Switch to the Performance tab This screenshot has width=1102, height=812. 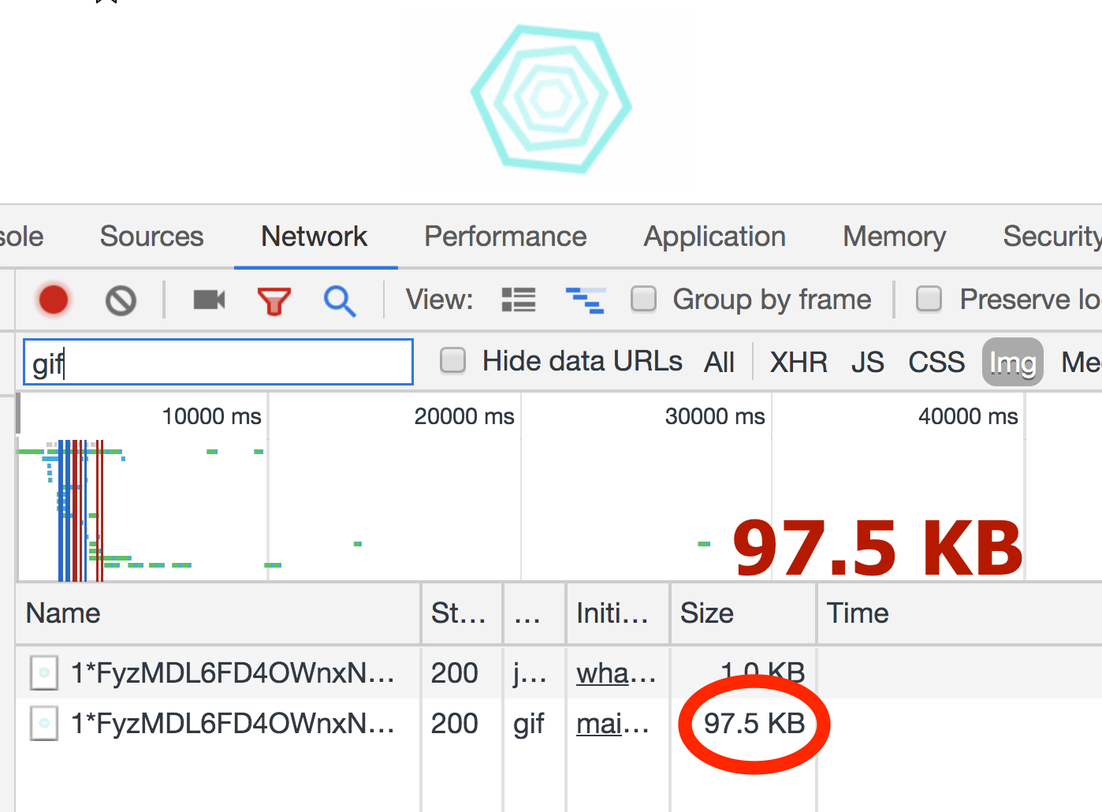(505, 237)
